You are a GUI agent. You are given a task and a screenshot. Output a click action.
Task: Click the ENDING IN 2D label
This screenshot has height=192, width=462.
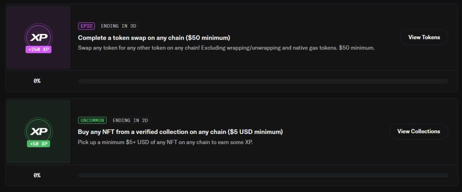coord(130,120)
